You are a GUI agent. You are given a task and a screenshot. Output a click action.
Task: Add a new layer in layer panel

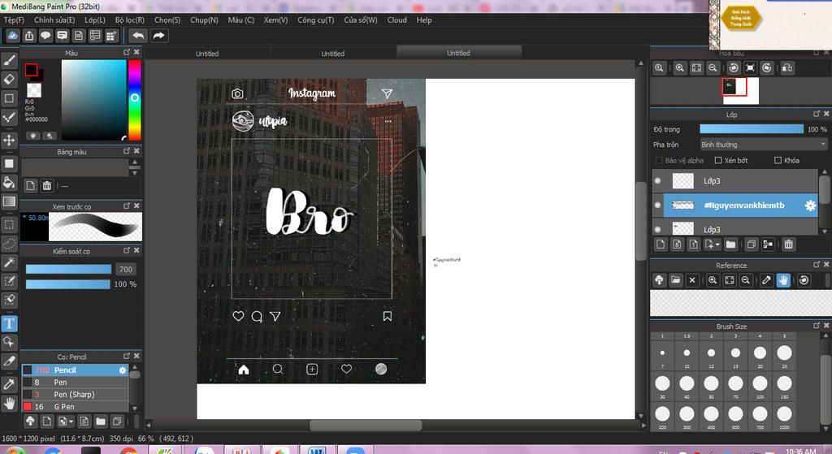(661, 244)
